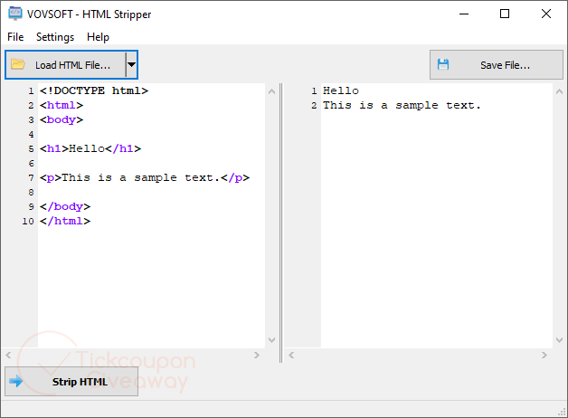Click the output pane's scroll right arrow
Image resolution: width=568 pixels, height=418 pixels.
(x=544, y=355)
